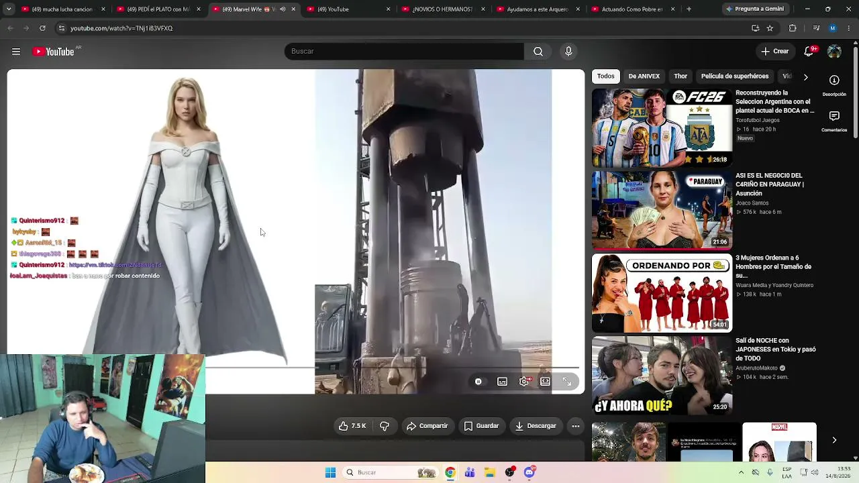859x483 pixels.
Task: Dislike the current video
Action: pos(385,426)
